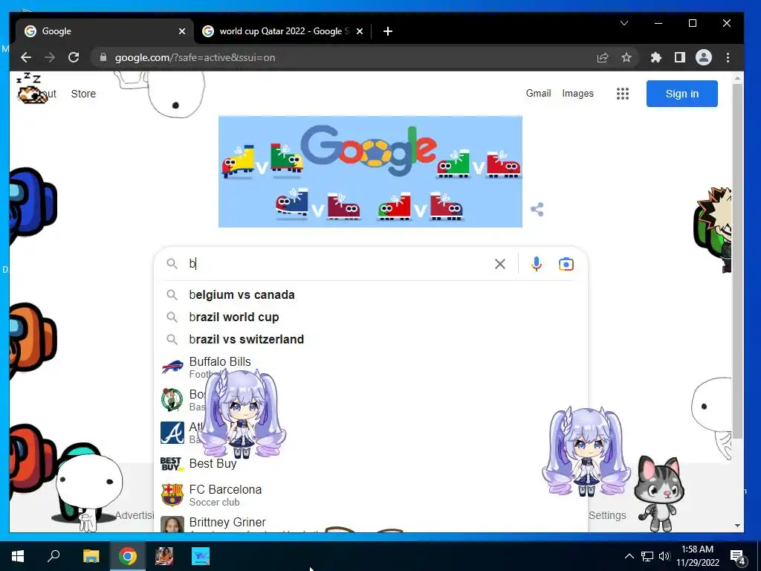Screen dimensions: 761x571
Task: Open the Store link
Action: [x=83, y=94]
